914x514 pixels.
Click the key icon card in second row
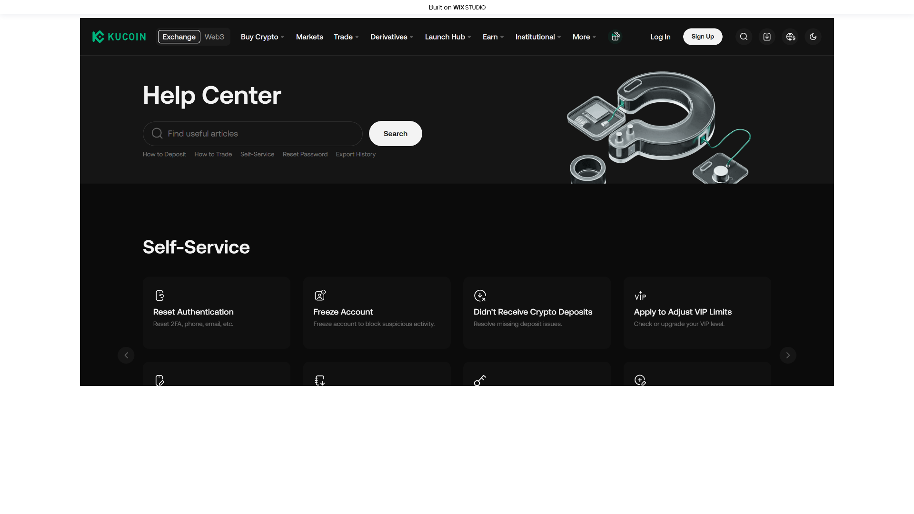coord(480,380)
